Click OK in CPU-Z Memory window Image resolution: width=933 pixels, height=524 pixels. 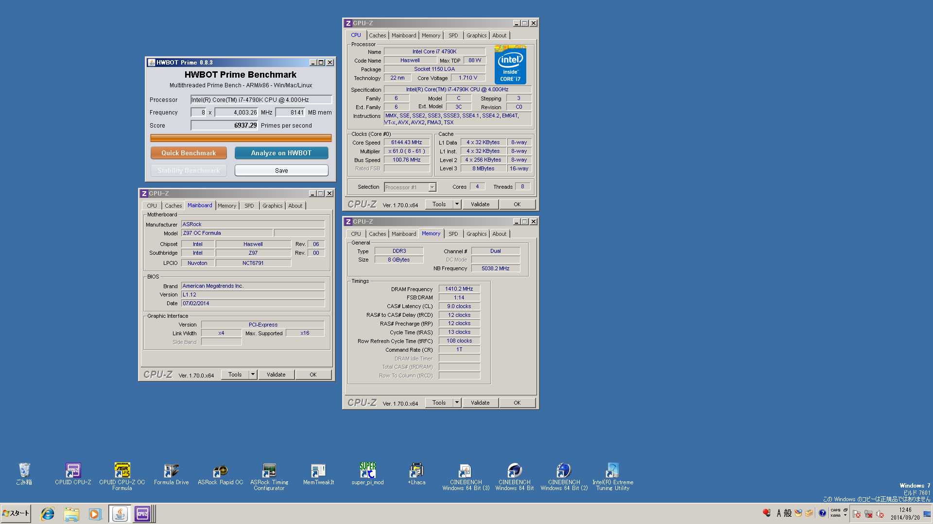pos(517,403)
